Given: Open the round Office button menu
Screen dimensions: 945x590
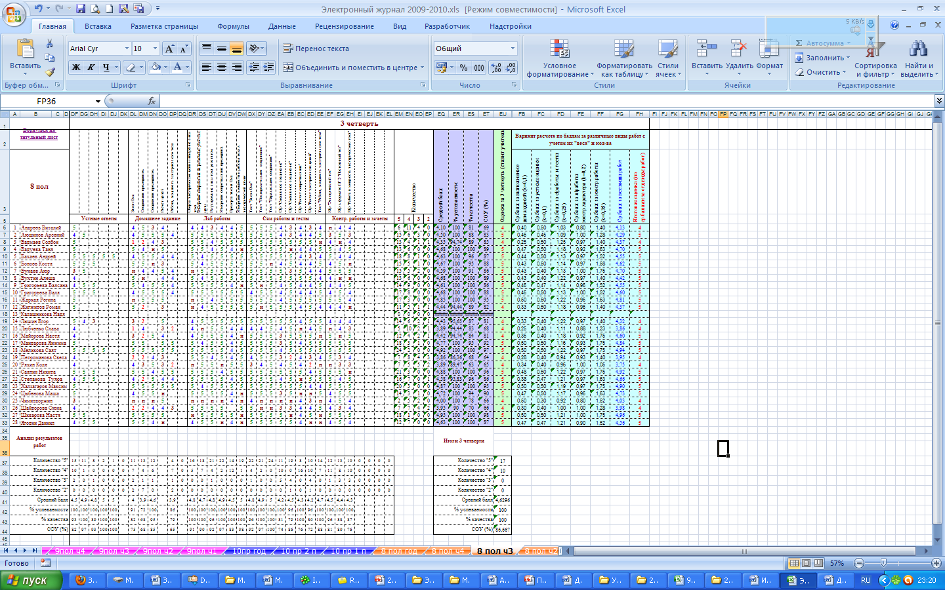Looking at the screenshot, I should click(x=13, y=14).
